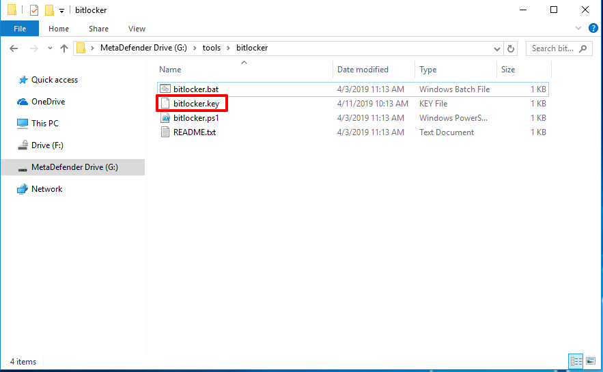Click bitlocker segment in address path
The image size is (603, 372).
click(252, 48)
